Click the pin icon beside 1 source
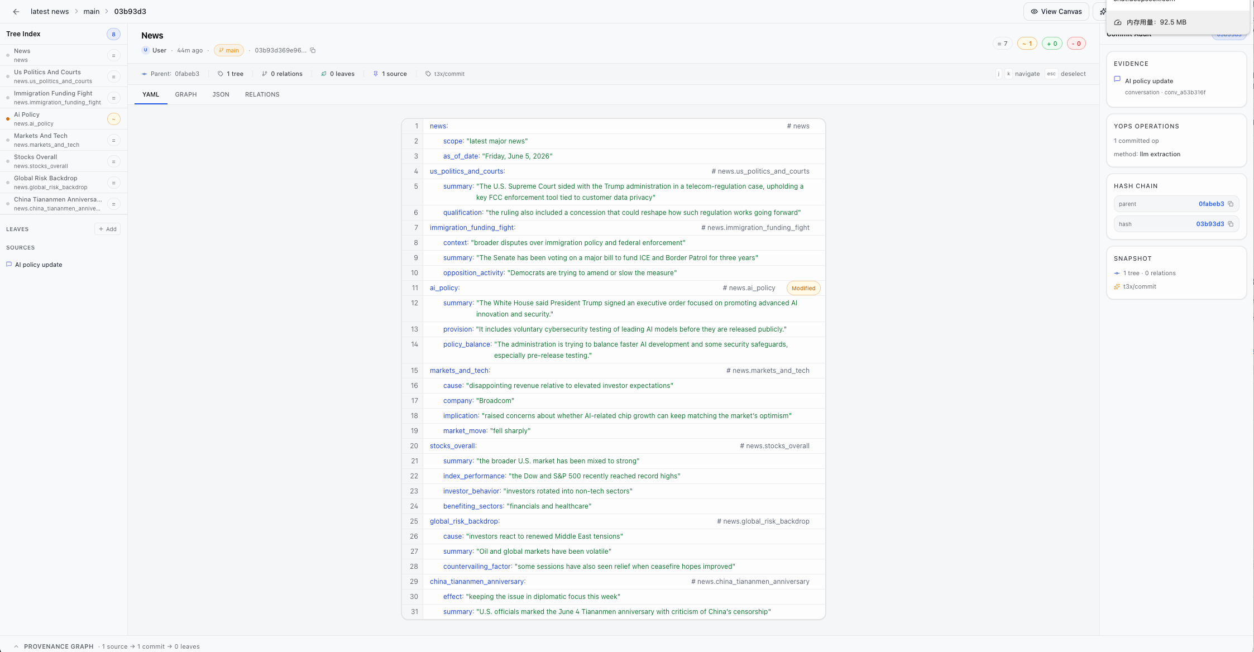 click(x=376, y=74)
